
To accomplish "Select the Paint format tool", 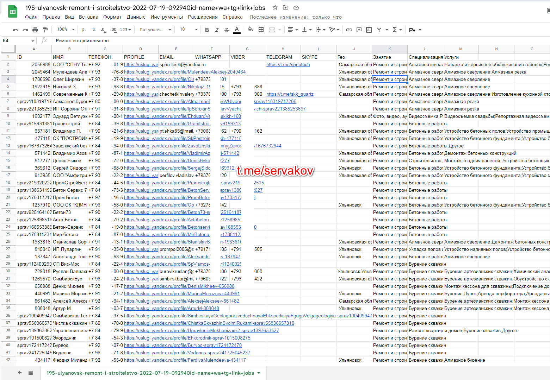I will coord(45,30).
